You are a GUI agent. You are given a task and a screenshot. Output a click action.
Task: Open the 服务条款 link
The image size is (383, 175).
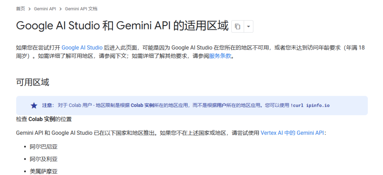[220, 56]
